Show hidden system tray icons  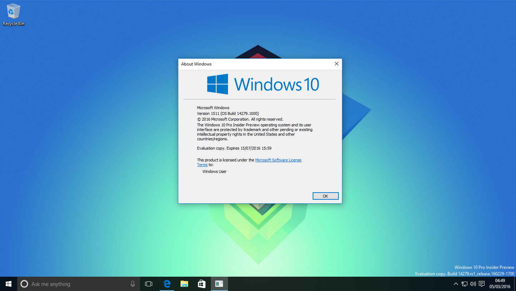pos(456,284)
